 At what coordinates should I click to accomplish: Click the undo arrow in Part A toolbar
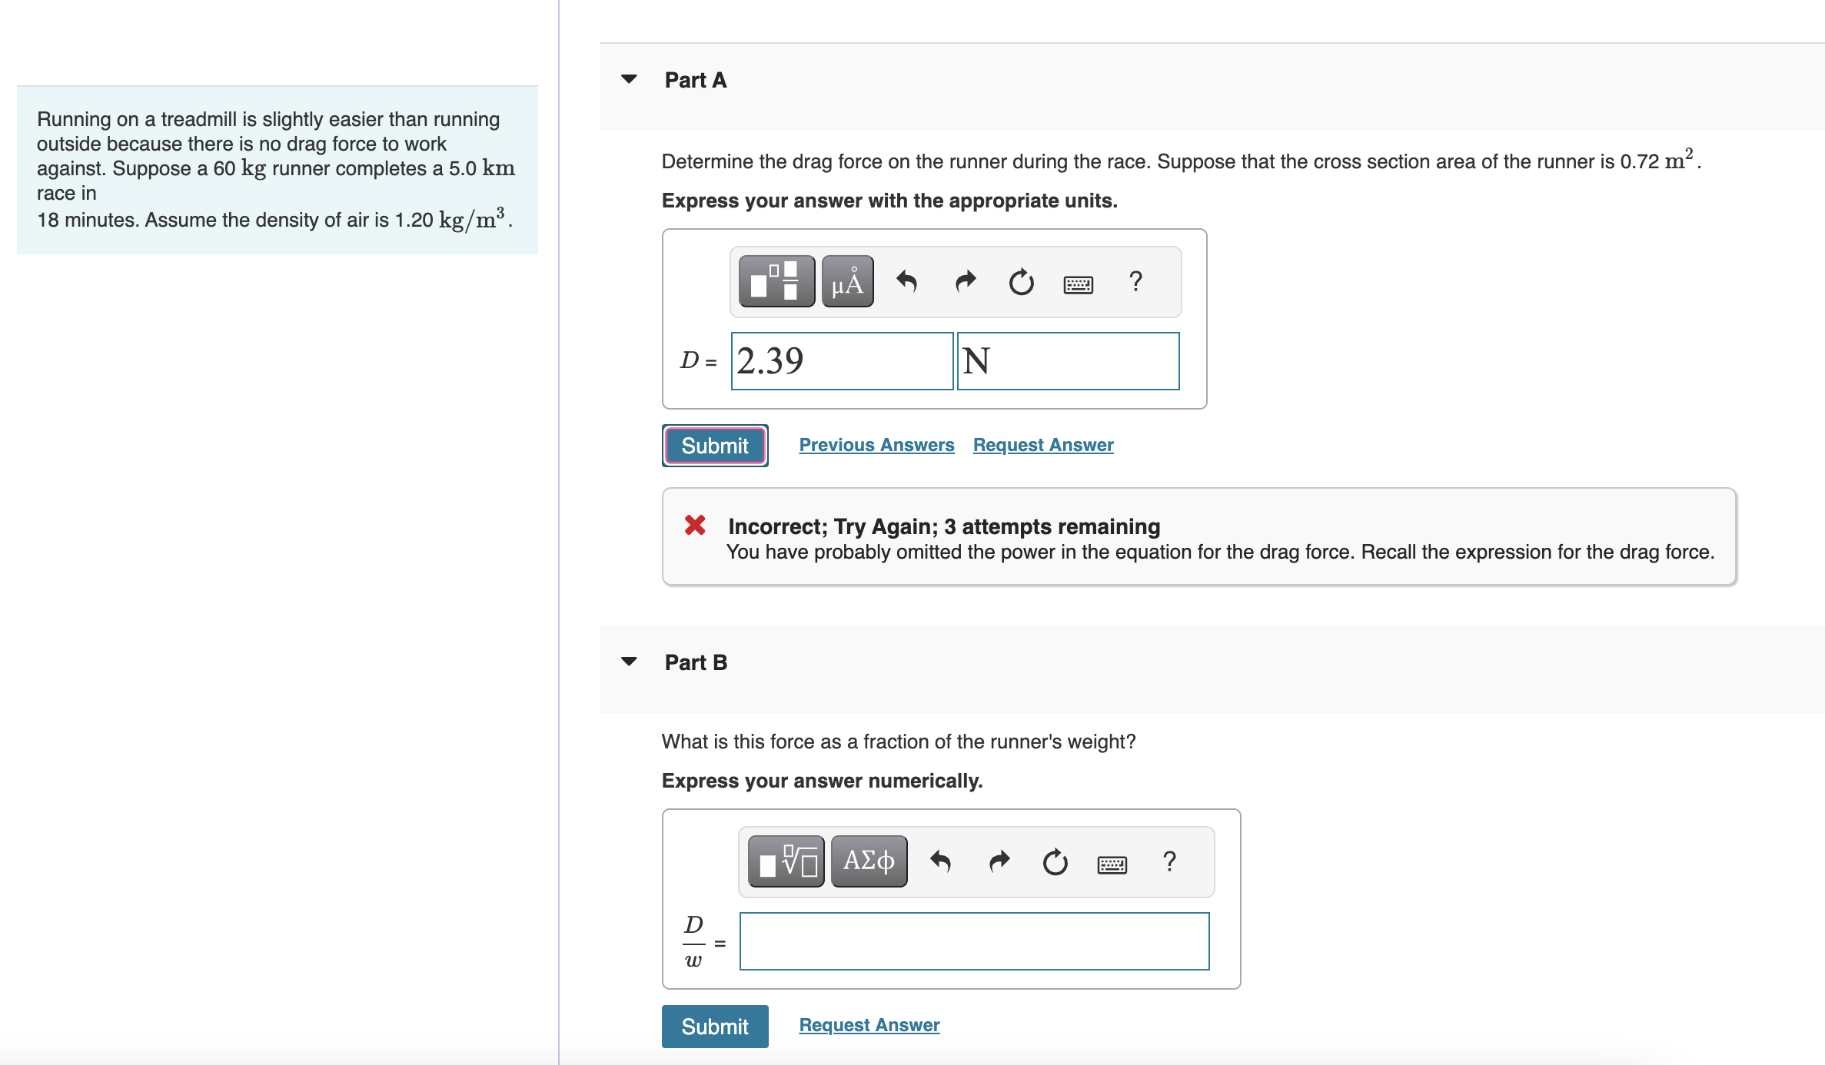click(x=907, y=282)
